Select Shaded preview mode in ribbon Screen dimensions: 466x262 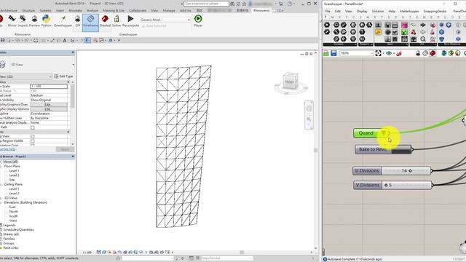click(105, 21)
